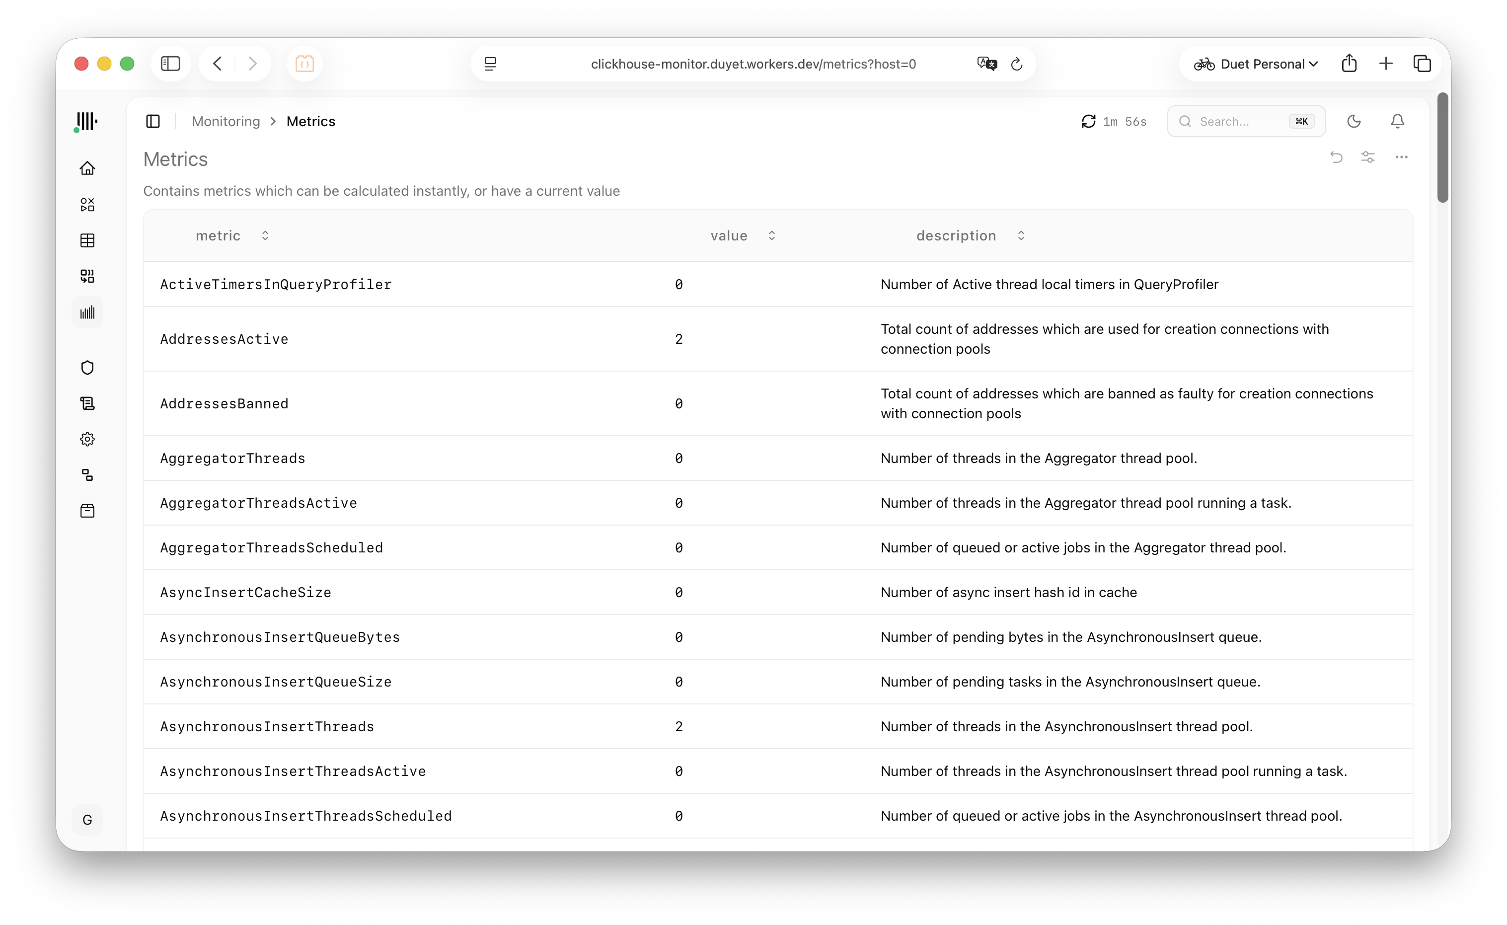Click the shield security icon in sidebar
The width and height of the screenshot is (1507, 925).
(x=87, y=368)
